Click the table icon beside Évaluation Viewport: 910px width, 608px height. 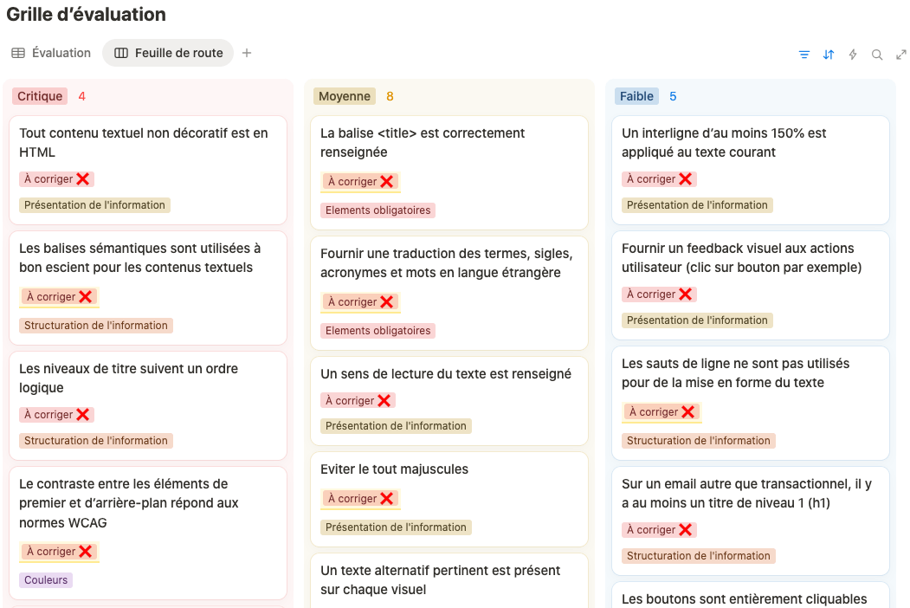click(x=18, y=53)
